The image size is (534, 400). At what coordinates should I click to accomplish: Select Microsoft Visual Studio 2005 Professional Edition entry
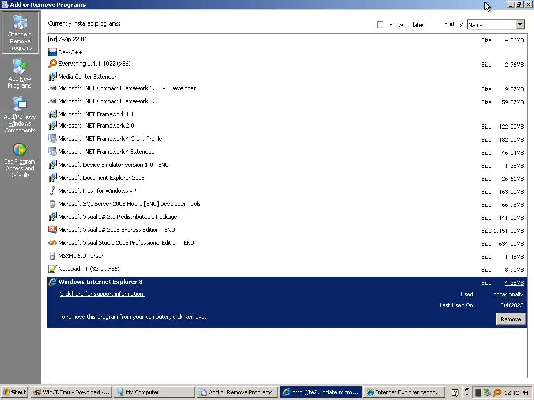(287, 243)
